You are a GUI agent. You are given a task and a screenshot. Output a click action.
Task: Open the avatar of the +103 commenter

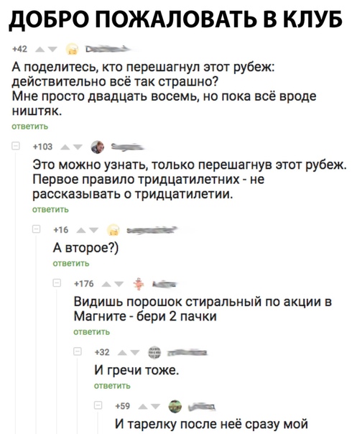tap(98, 147)
